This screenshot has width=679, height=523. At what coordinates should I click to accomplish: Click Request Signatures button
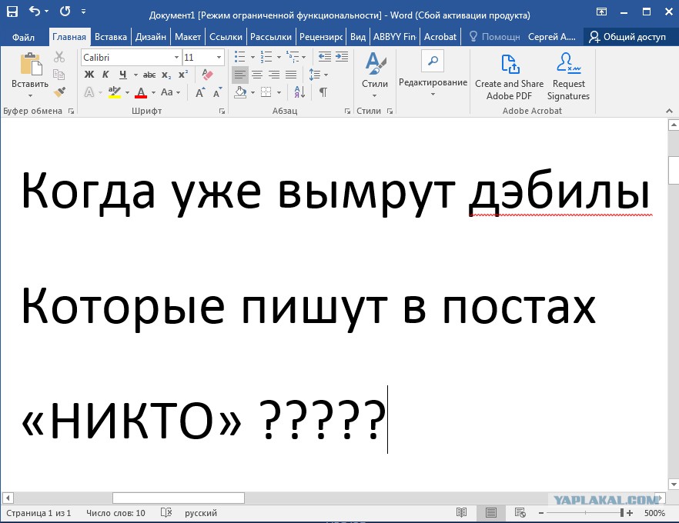point(569,77)
